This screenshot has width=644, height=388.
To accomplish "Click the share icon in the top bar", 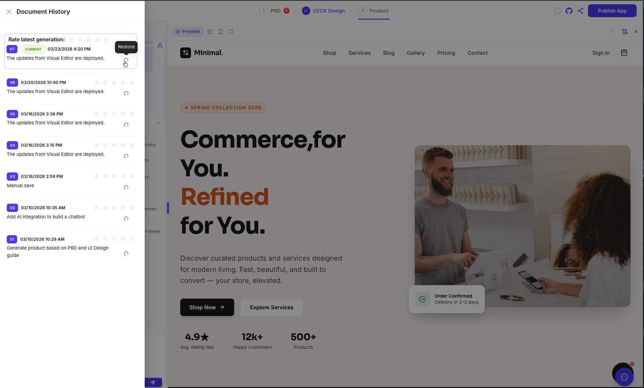I will pos(580,11).
